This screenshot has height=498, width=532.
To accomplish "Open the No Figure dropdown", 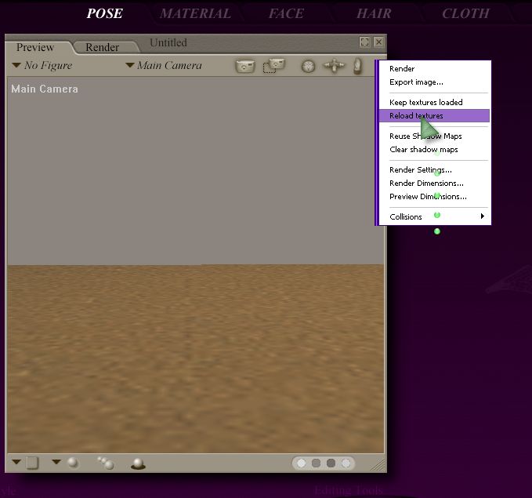I will click(43, 66).
